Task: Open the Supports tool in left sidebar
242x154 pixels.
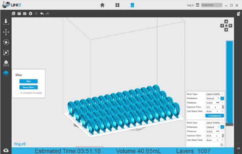Action: [6, 63]
